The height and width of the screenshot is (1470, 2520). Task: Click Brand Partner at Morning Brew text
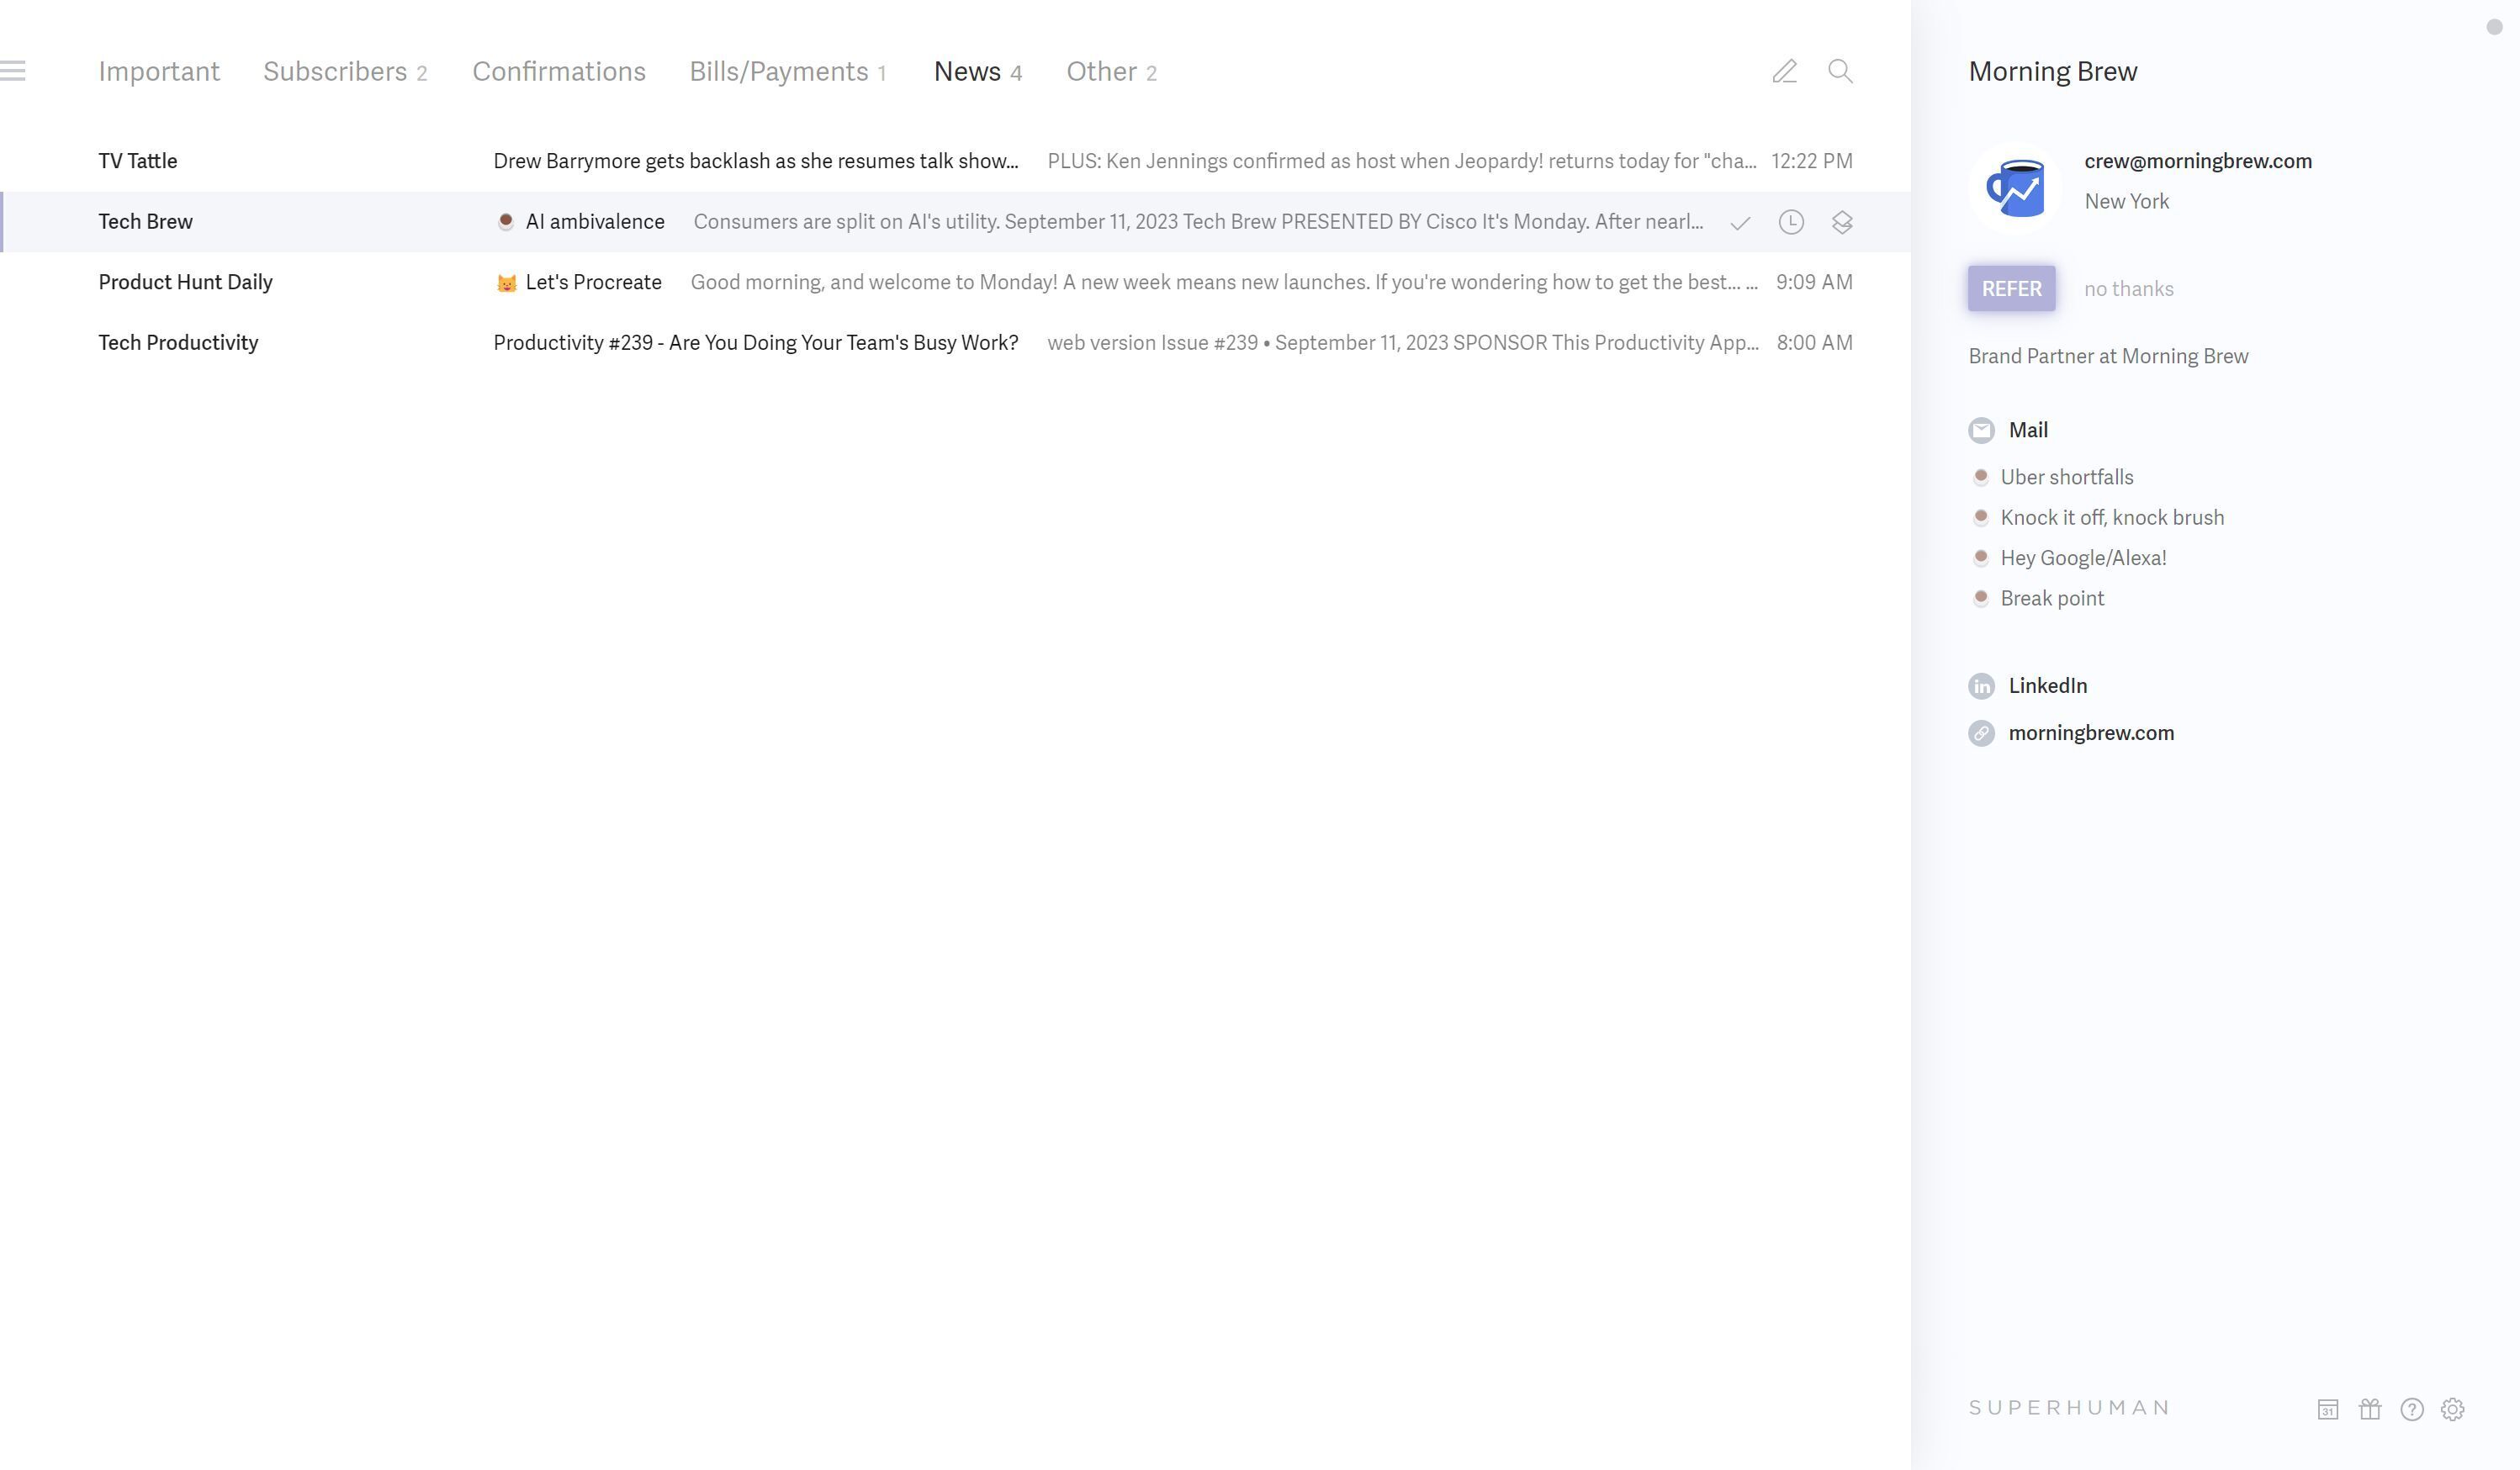click(x=2108, y=356)
